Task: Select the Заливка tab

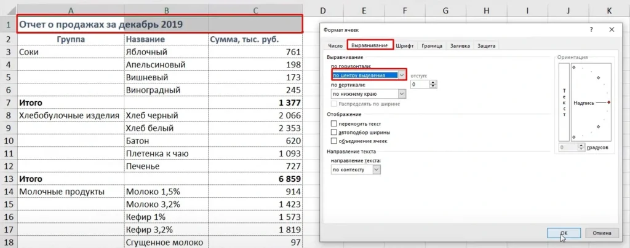Action: pyautogui.click(x=460, y=45)
